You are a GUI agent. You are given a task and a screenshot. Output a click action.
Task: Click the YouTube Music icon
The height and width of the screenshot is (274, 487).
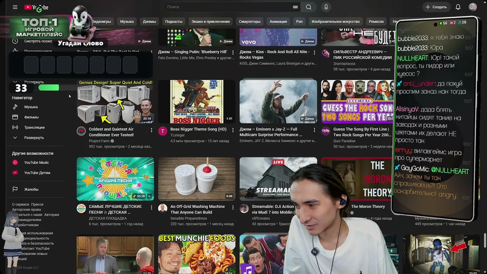click(x=15, y=162)
